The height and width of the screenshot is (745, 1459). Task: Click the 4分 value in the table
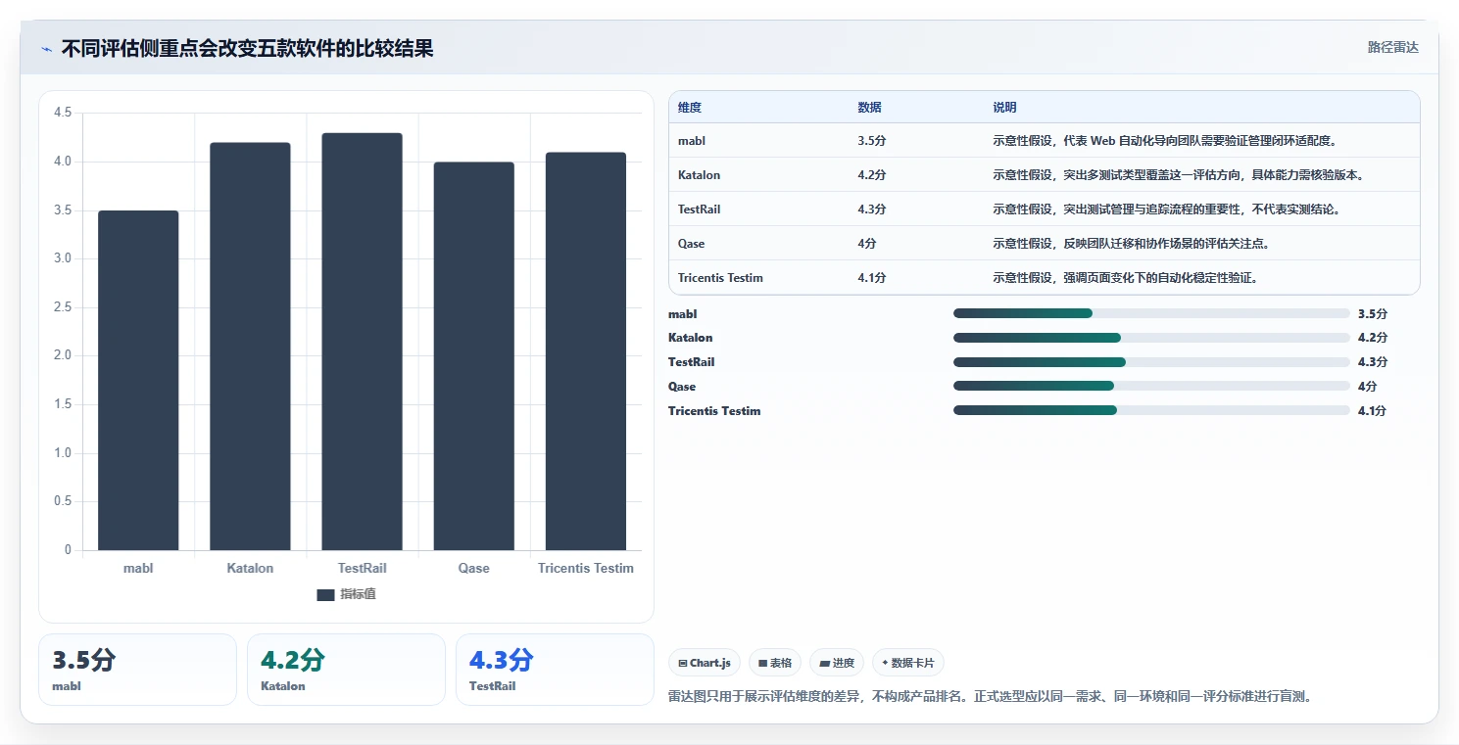[867, 244]
